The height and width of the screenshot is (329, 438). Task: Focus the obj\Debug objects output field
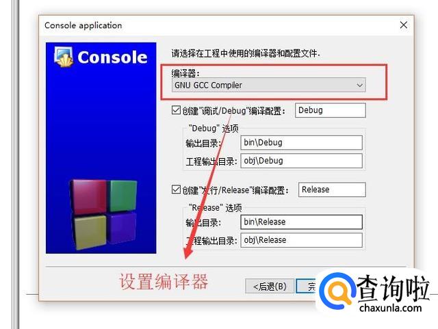pos(301,161)
